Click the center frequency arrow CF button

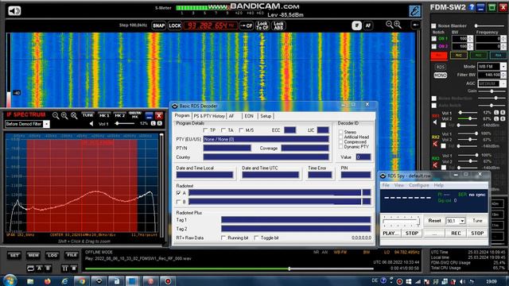246,25
